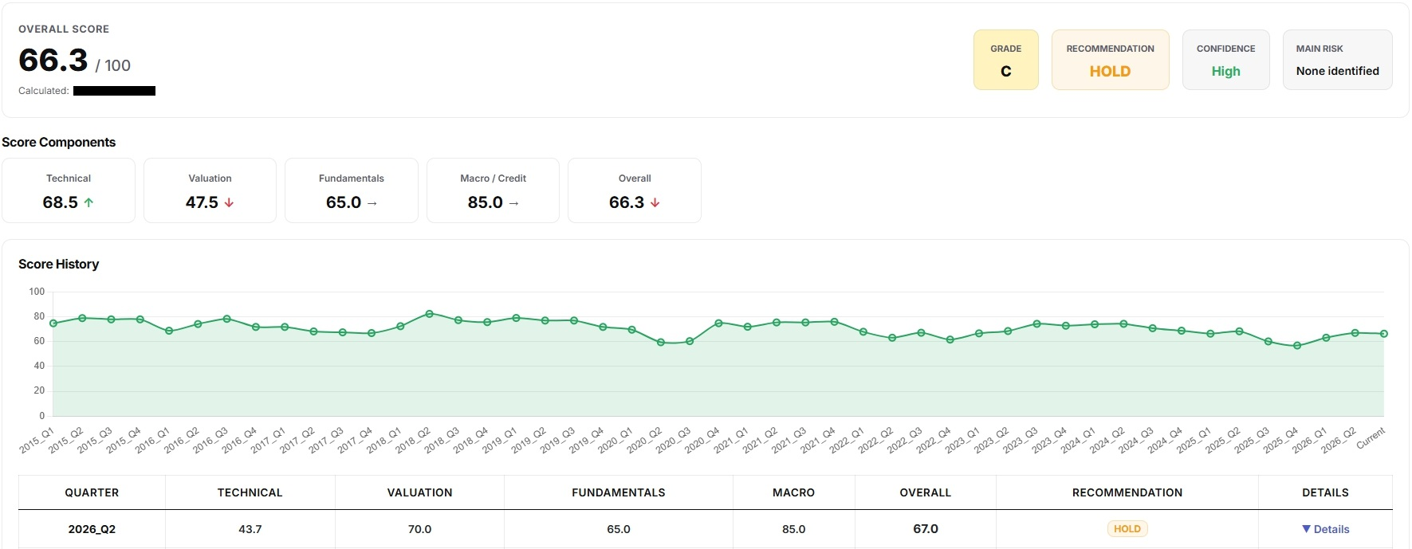Viewport: 1412px width, 549px height.
Task: Click the Score Components heading
Action: [59, 142]
